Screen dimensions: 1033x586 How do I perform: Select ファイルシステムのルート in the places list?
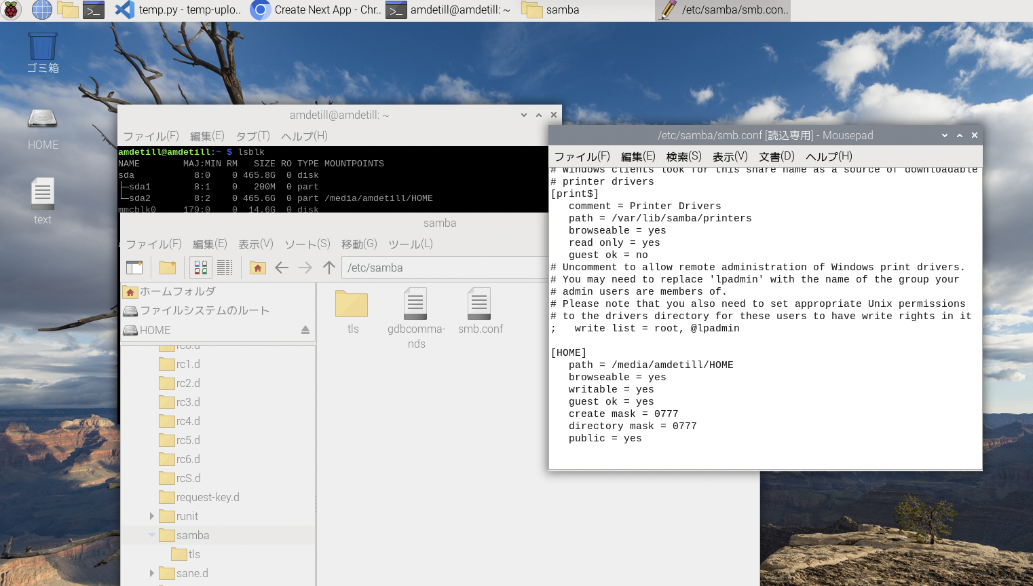point(204,310)
